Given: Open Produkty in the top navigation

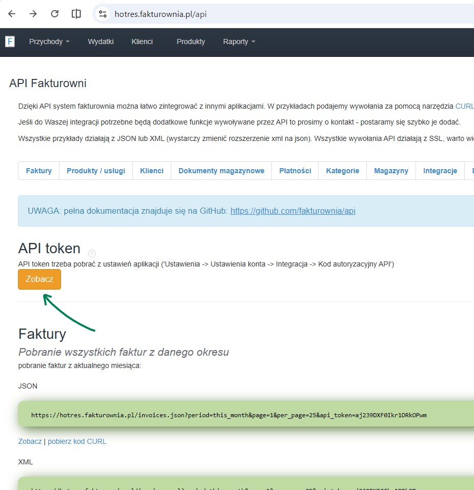Looking at the screenshot, I should pos(191,42).
